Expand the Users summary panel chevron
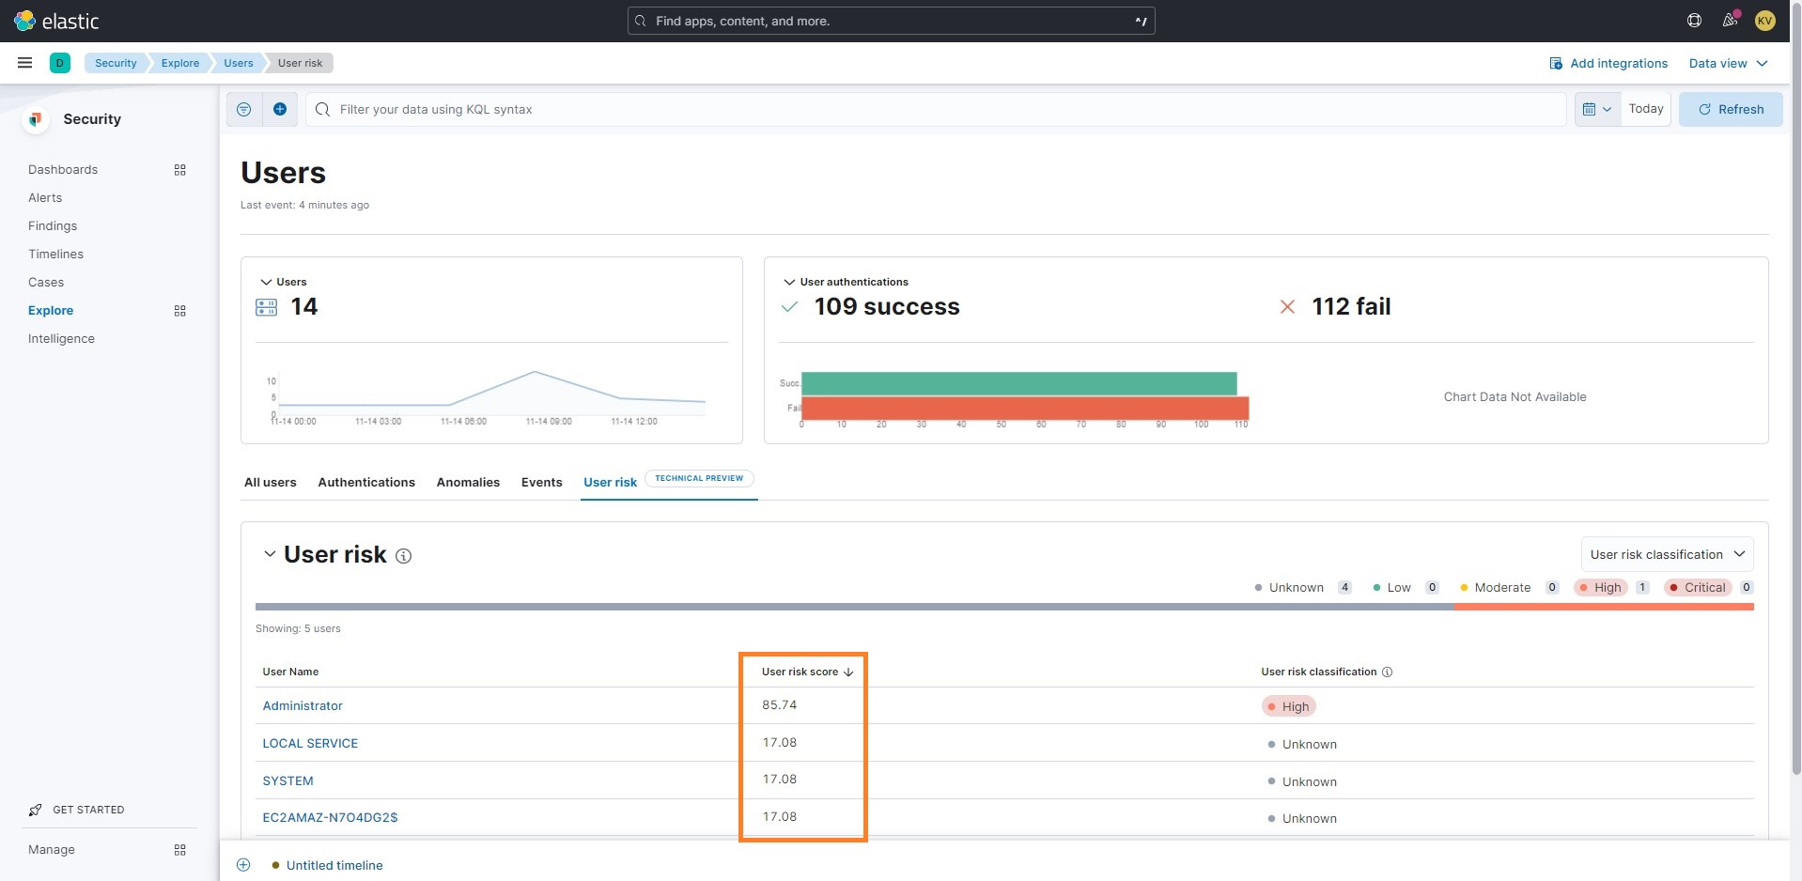The height and width of the screenshot is (881, 1802). point(265,282)
